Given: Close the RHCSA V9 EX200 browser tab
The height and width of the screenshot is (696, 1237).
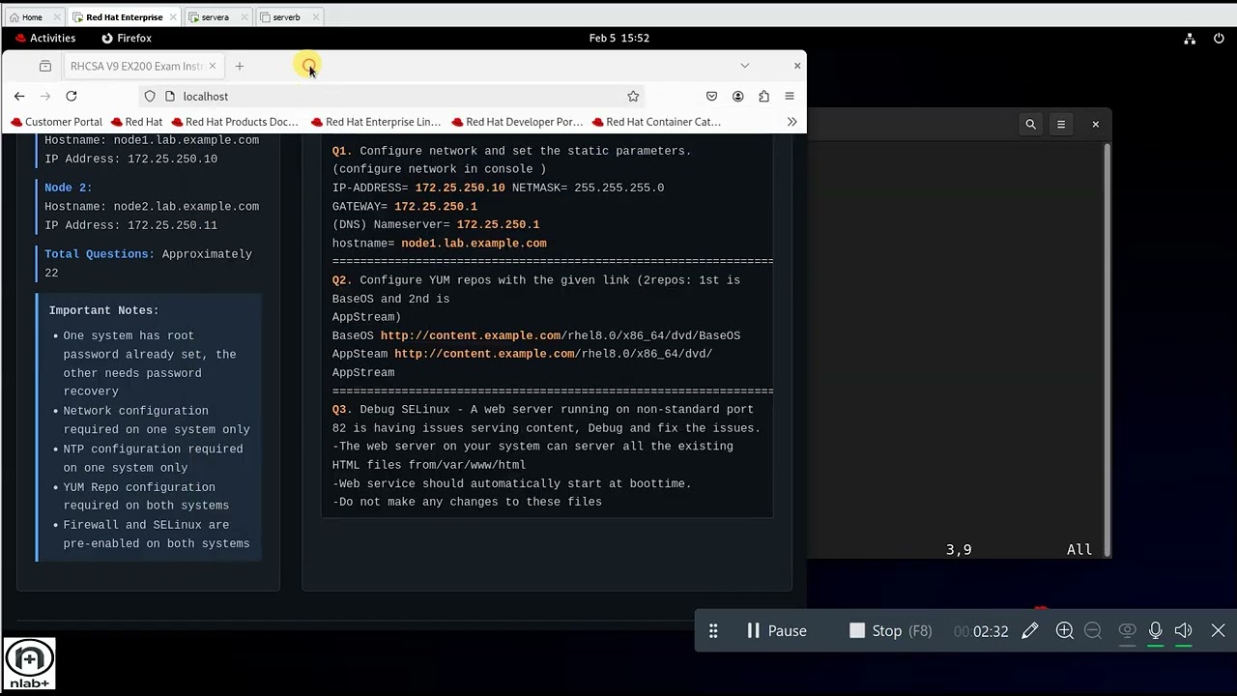Looking at the screenshot, I should [212, 66].
